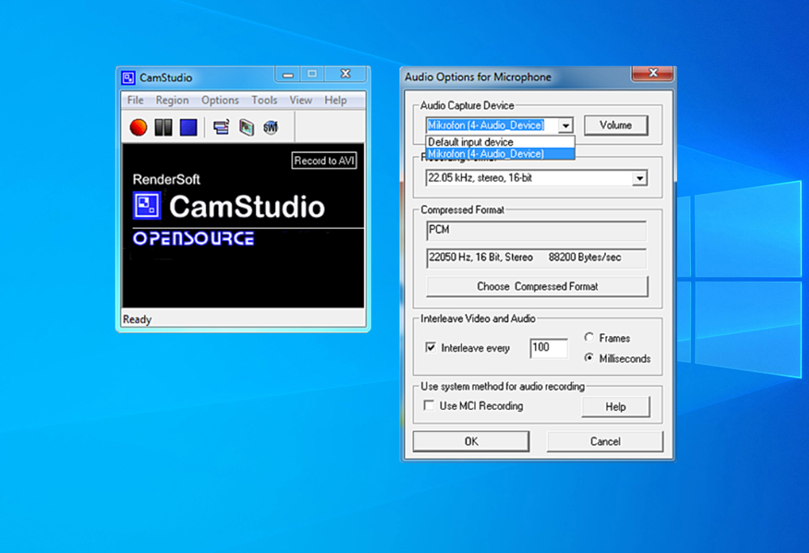The width and height of the screenshot is (809, 553).
Task: Click the CamStudio logo splash image
Action: (x=243, y=226)
